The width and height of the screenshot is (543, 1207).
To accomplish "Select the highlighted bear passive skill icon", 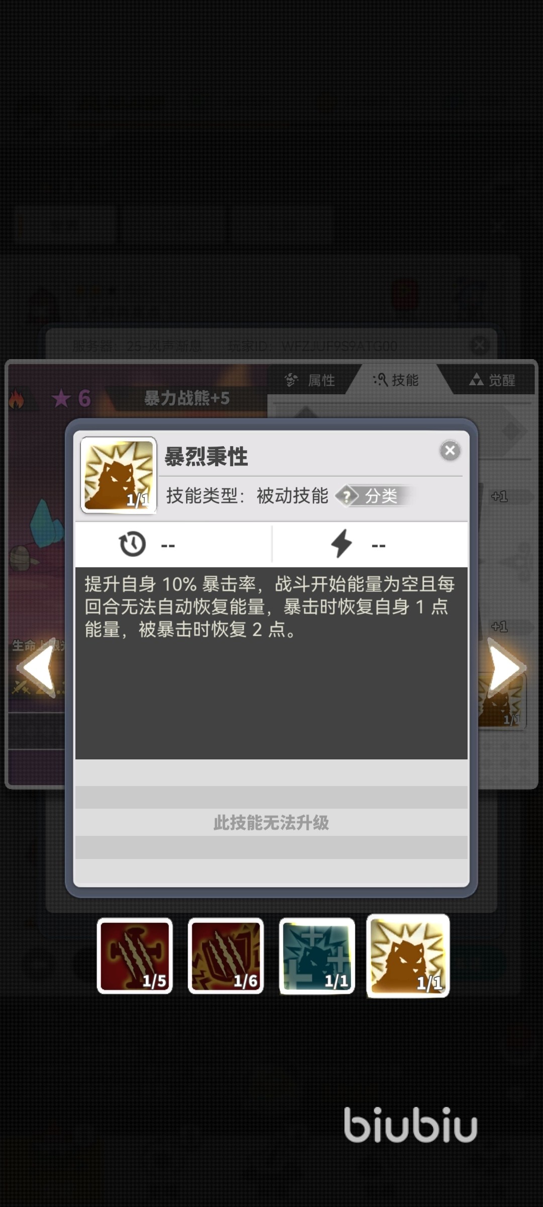I will [408, 956].
